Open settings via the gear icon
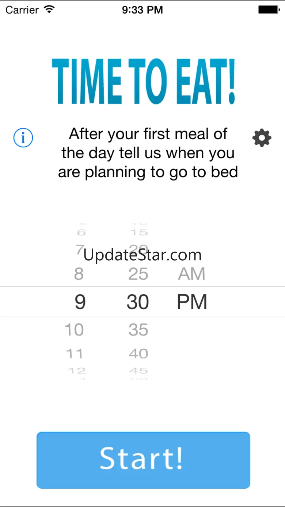This screenshot has height=507, width=285. coord(262,138)
